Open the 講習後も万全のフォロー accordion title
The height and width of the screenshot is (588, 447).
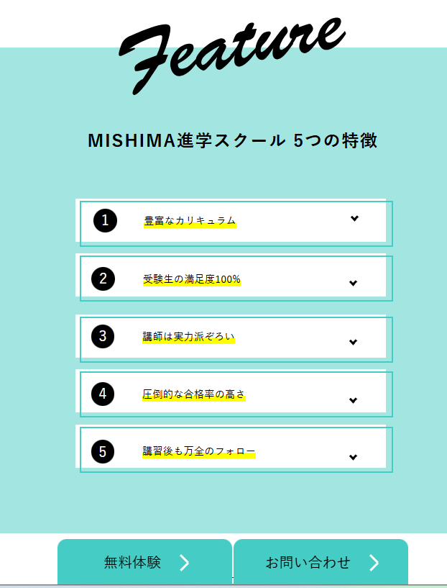click(x=199, y=451)
